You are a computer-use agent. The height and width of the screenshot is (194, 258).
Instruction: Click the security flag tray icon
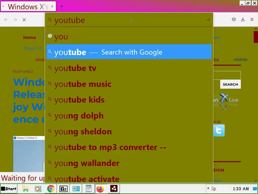pyautogui.click(x=214, y=188)
